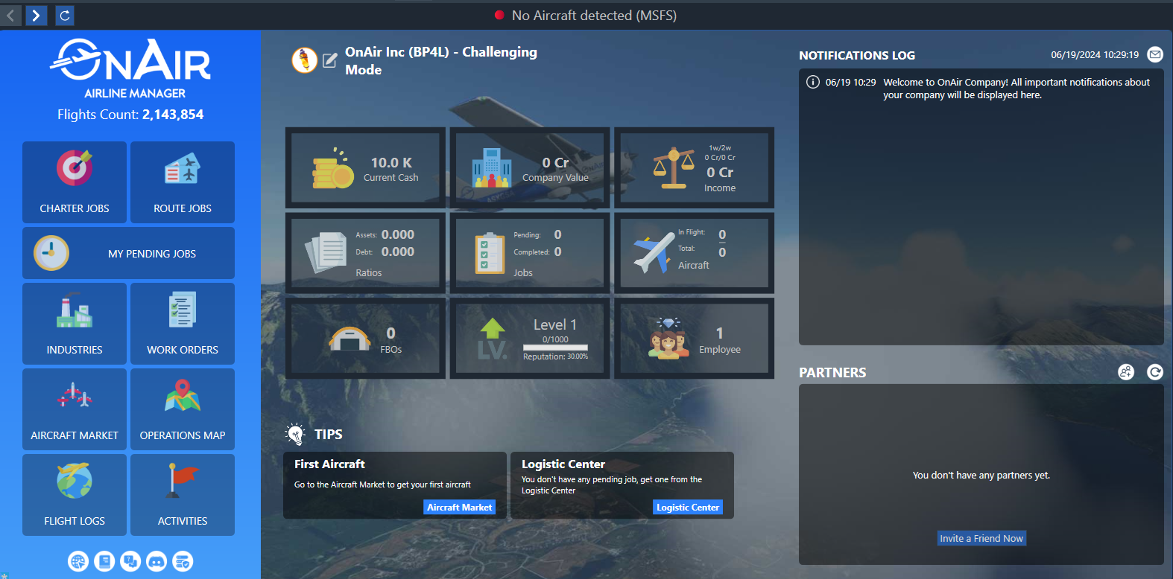Open the Income balance card
1173x579 pixels.
694,167
